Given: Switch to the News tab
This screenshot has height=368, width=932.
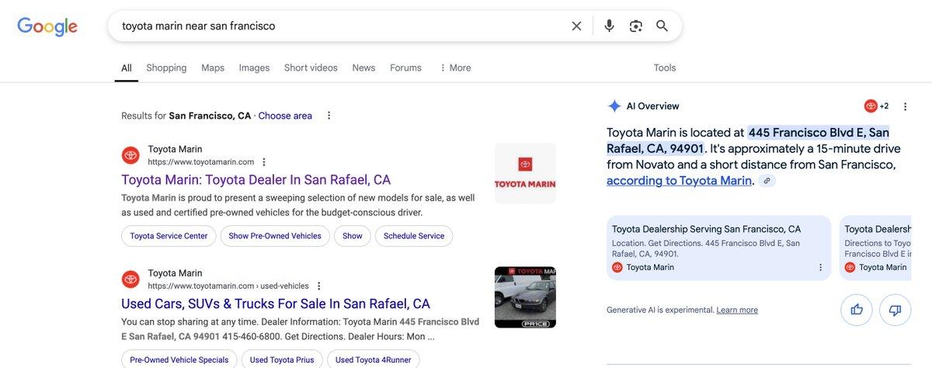Looking at the screenshot, I should pyautogui.click(x=363, y=68).
